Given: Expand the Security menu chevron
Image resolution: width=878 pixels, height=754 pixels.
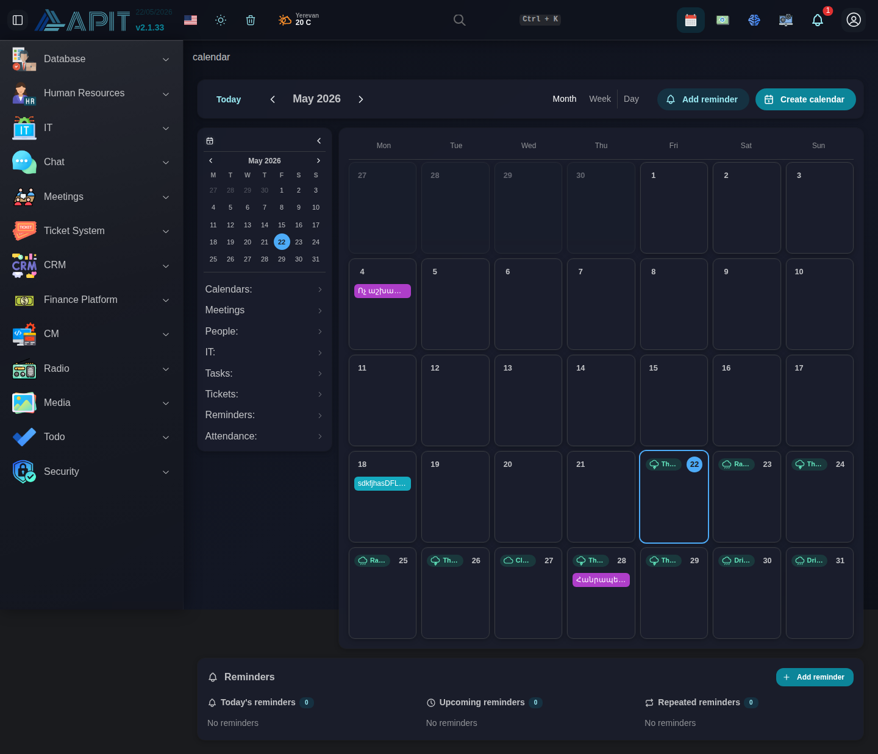Looking at the screenshot, I should coord(166,472).
